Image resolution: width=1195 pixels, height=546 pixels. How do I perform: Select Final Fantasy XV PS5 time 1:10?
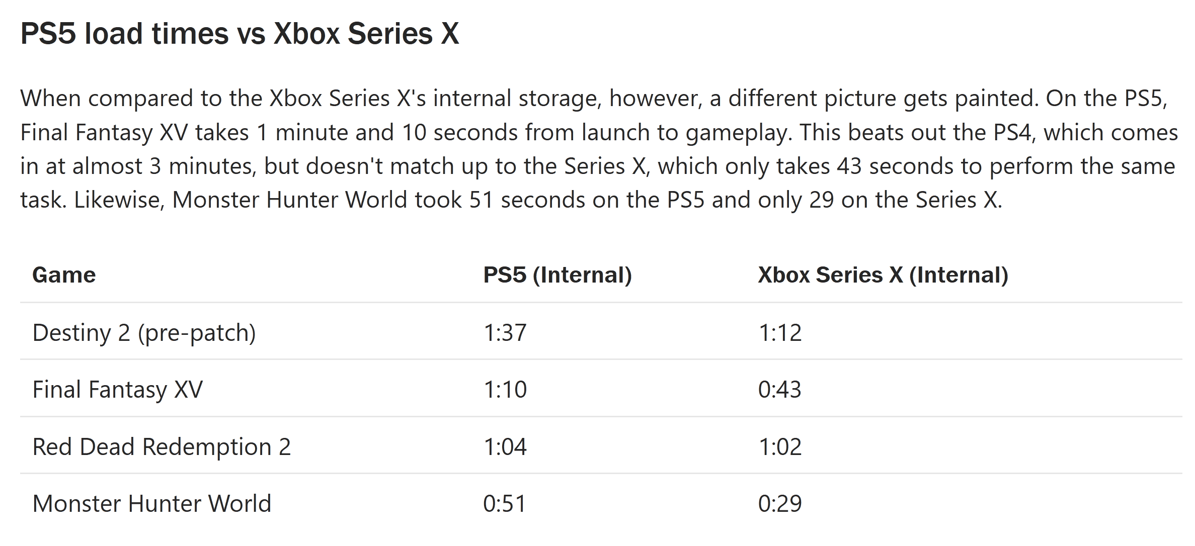505,390
